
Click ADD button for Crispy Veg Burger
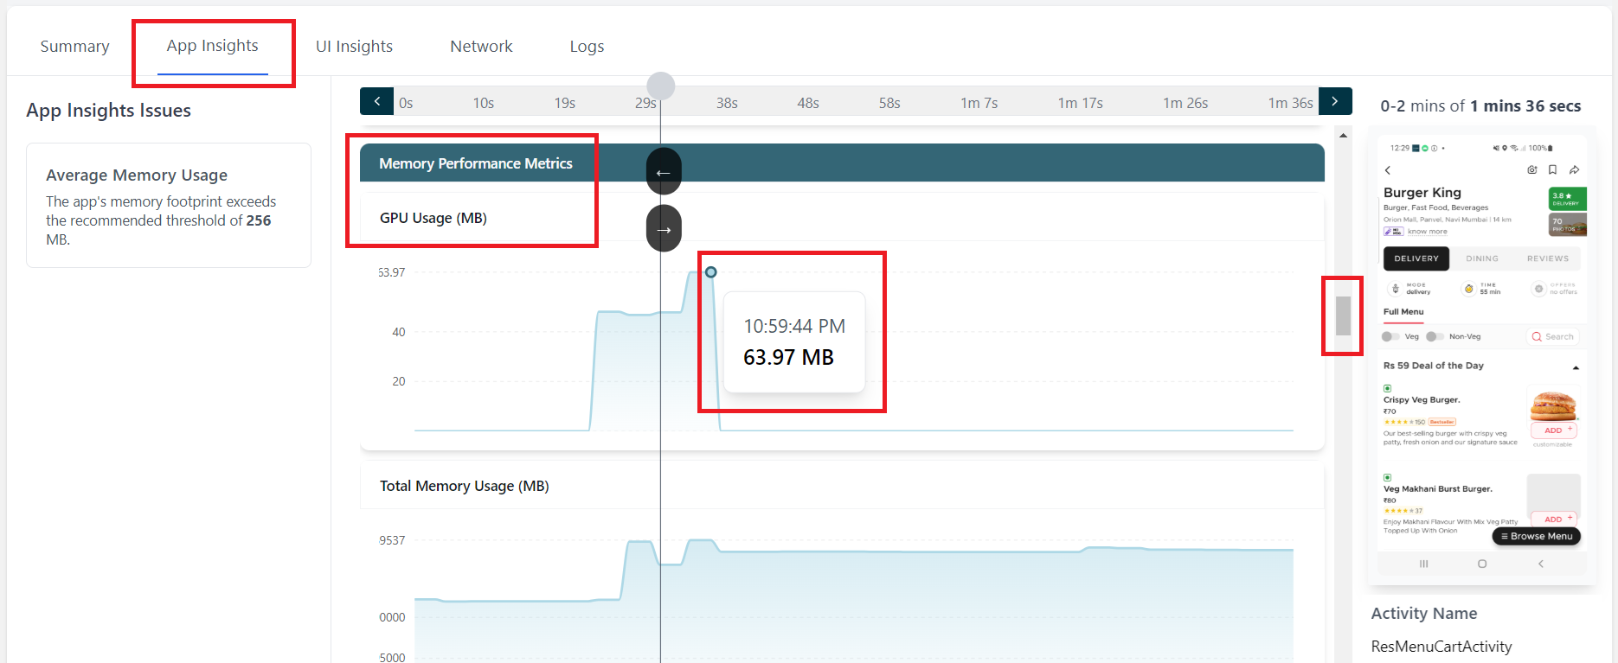click(1554, 430)
